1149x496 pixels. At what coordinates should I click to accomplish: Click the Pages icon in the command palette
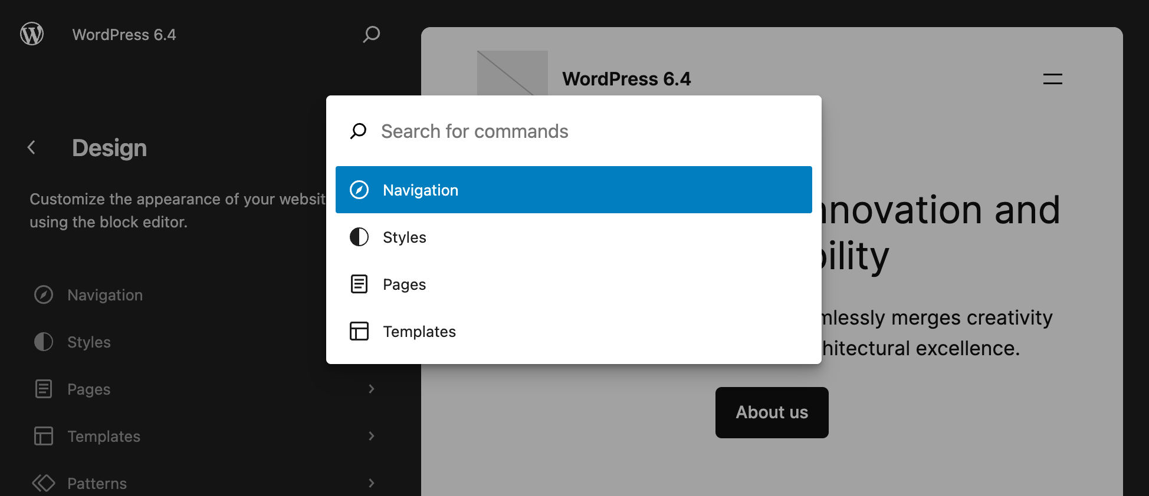[359, 284]
